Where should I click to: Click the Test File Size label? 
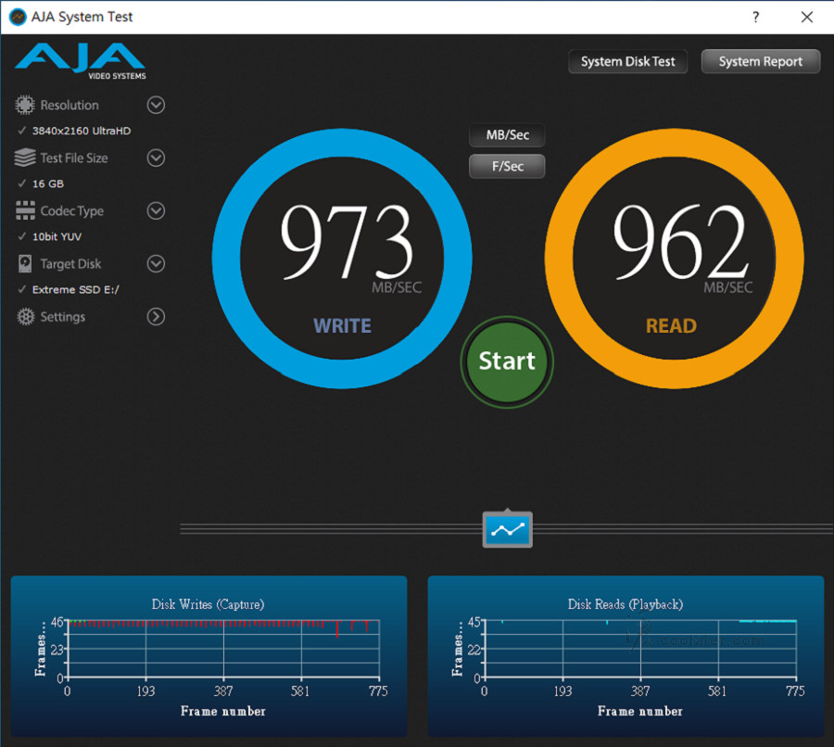point(74,158)
